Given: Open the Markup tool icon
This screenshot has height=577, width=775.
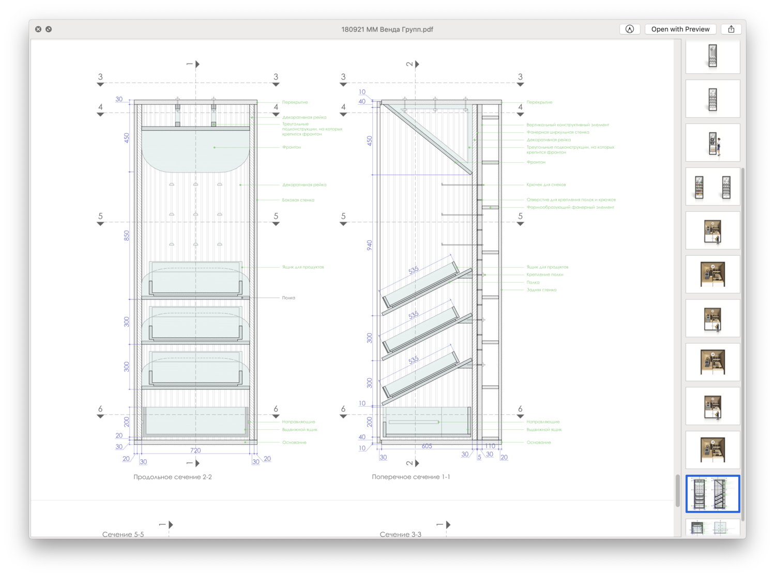Looking at the screenshot, I should 629,29.
